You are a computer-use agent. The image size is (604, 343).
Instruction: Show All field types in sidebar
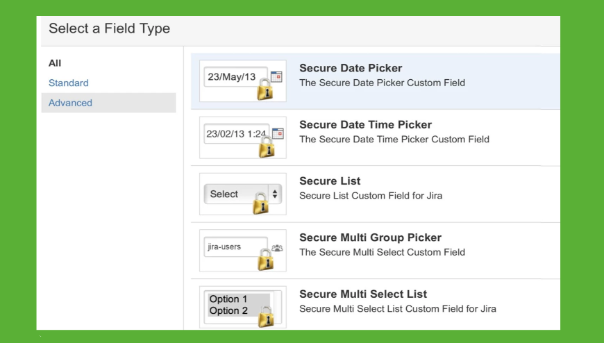tap(55, 63)
